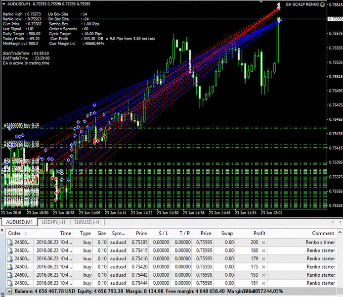343x297 pixels.
Task: Click the order icon for the 0.75416 buy
Action: point(10,258)
